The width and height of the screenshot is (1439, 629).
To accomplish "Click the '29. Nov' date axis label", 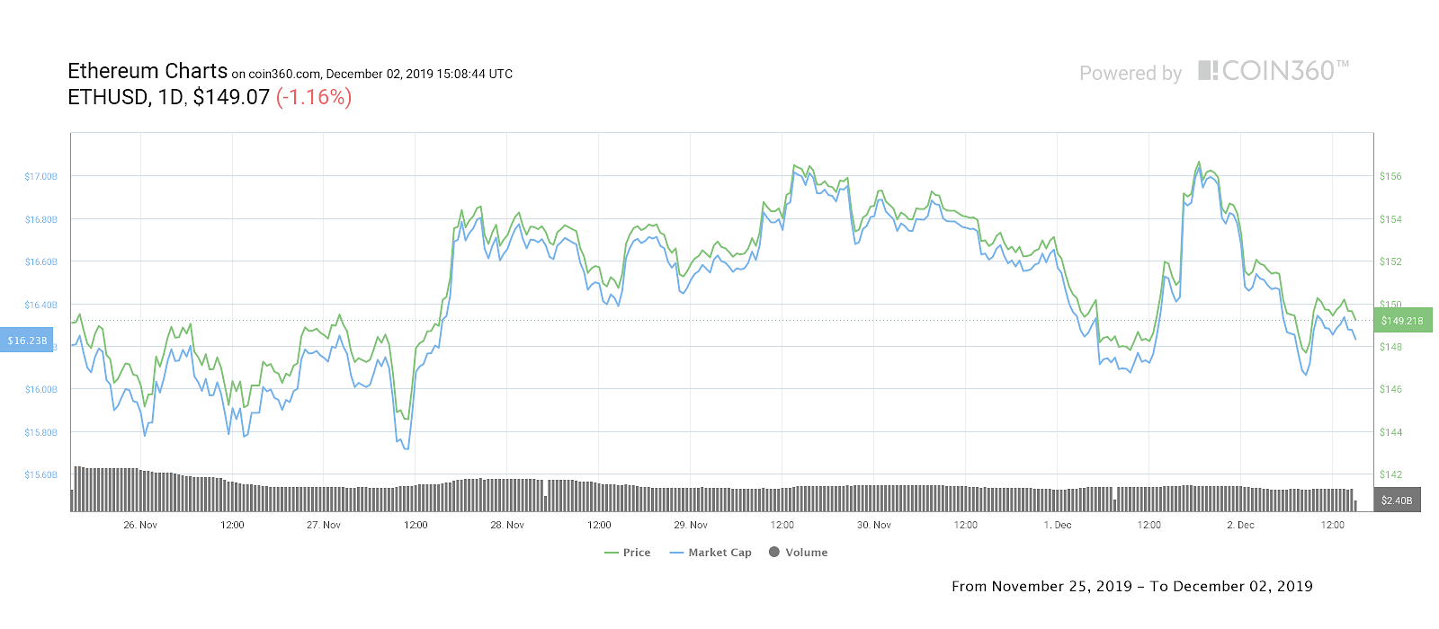I will [691, 525].
